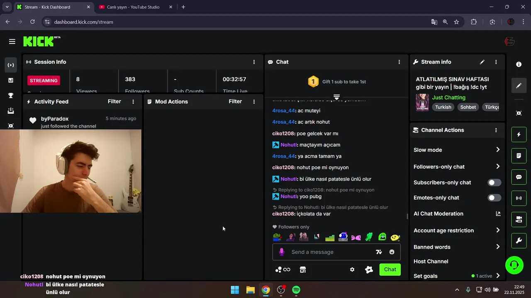The image size is (531, 298).
Task: Click Gift 1 sub to take 1st
Action: pos(344,82)
